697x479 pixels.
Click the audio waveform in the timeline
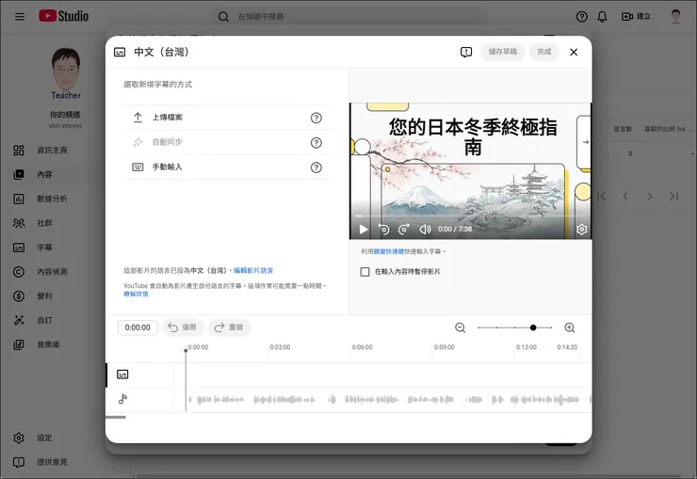pos(389,400)
